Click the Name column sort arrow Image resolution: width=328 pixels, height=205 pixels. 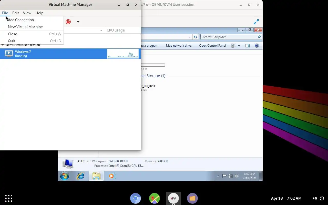coord(101,30)
